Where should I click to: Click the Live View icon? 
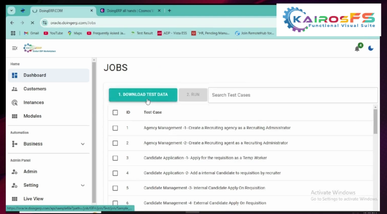[x=15, y=199]
